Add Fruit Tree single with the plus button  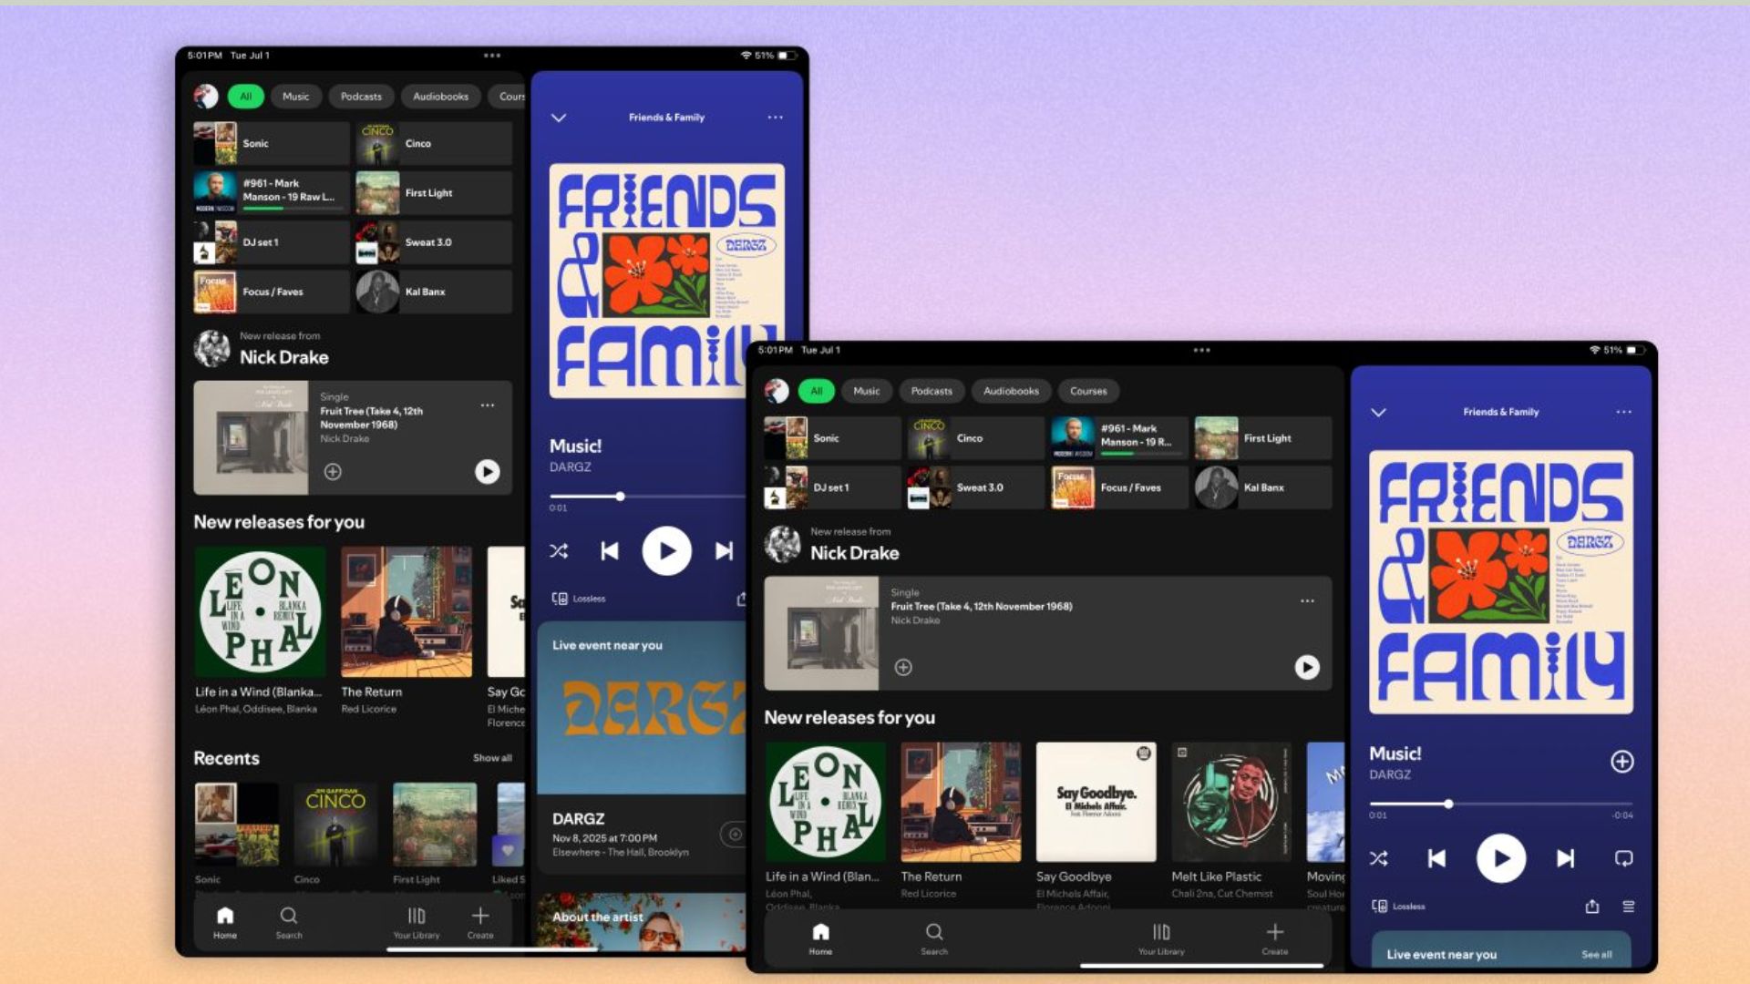pos(903,667)
